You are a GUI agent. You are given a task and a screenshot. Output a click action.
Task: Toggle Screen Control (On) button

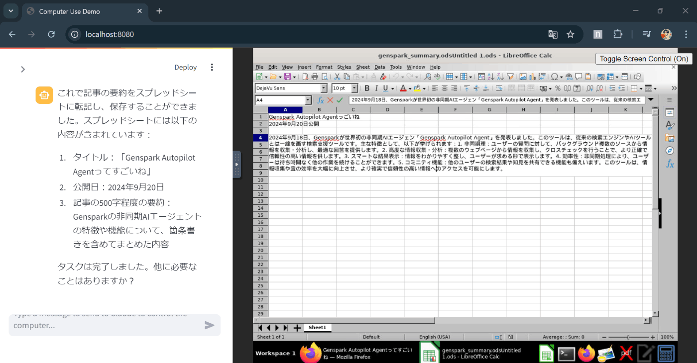[645, 59]
